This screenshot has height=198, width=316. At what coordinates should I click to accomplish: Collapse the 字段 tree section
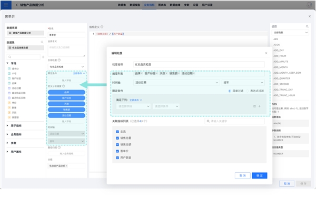[x=7, y=63]
